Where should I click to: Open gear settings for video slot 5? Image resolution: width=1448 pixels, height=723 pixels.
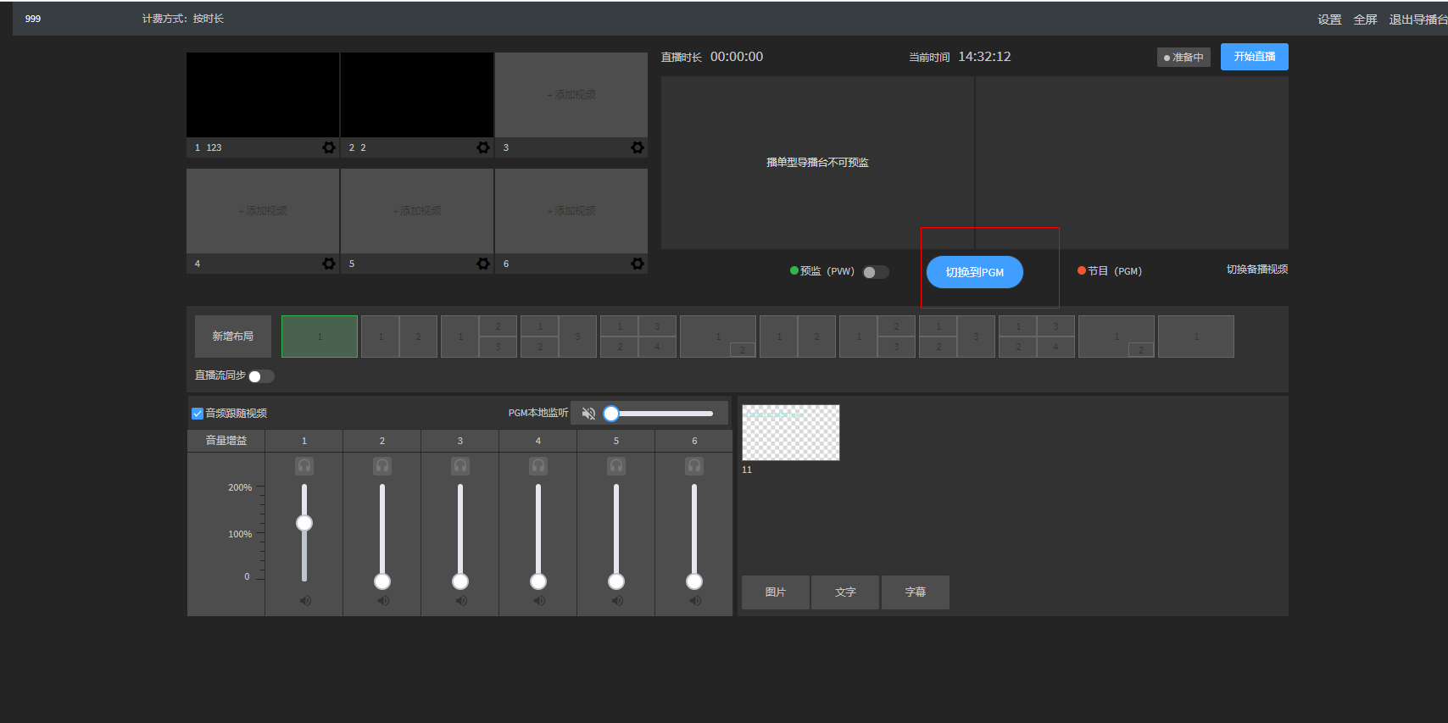point(483,264)
